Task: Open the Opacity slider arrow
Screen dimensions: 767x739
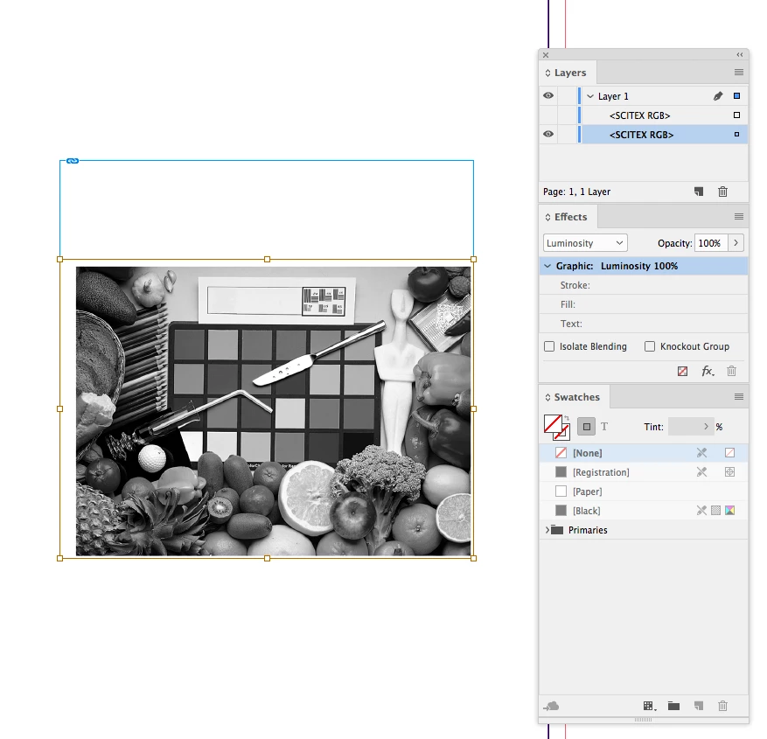Action: 736,243
